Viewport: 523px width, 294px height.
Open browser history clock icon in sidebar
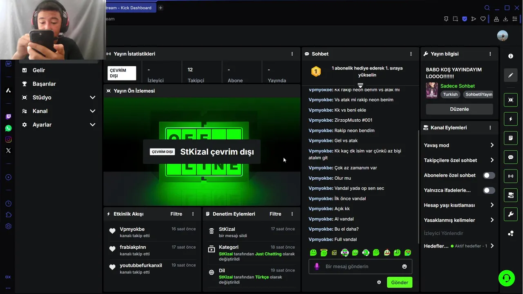click(8, 204)
